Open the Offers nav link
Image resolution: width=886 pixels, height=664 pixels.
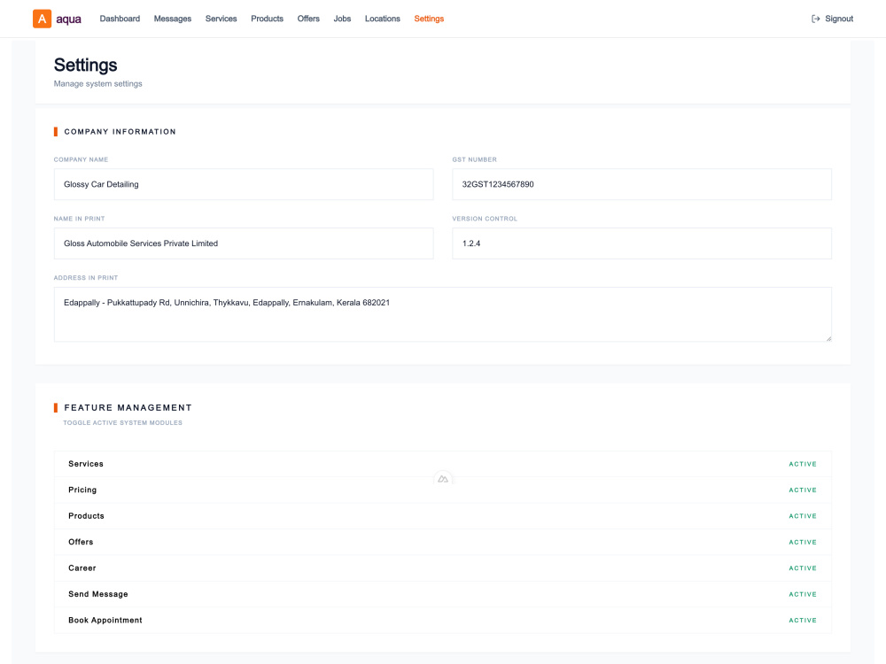(308, 19)
